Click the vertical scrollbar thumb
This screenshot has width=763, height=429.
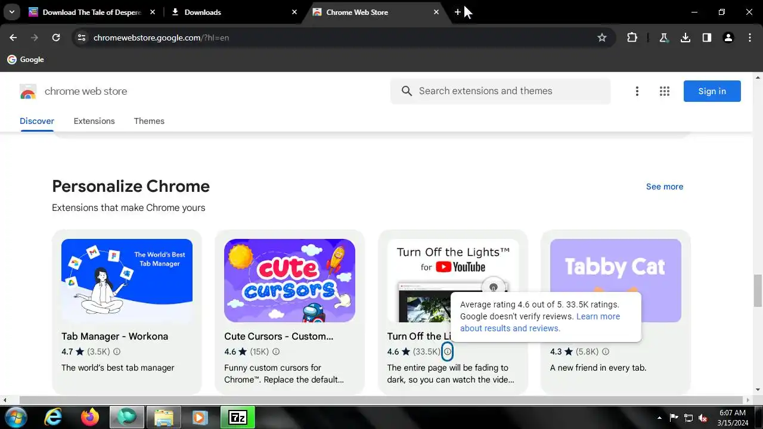click(758, 290)
